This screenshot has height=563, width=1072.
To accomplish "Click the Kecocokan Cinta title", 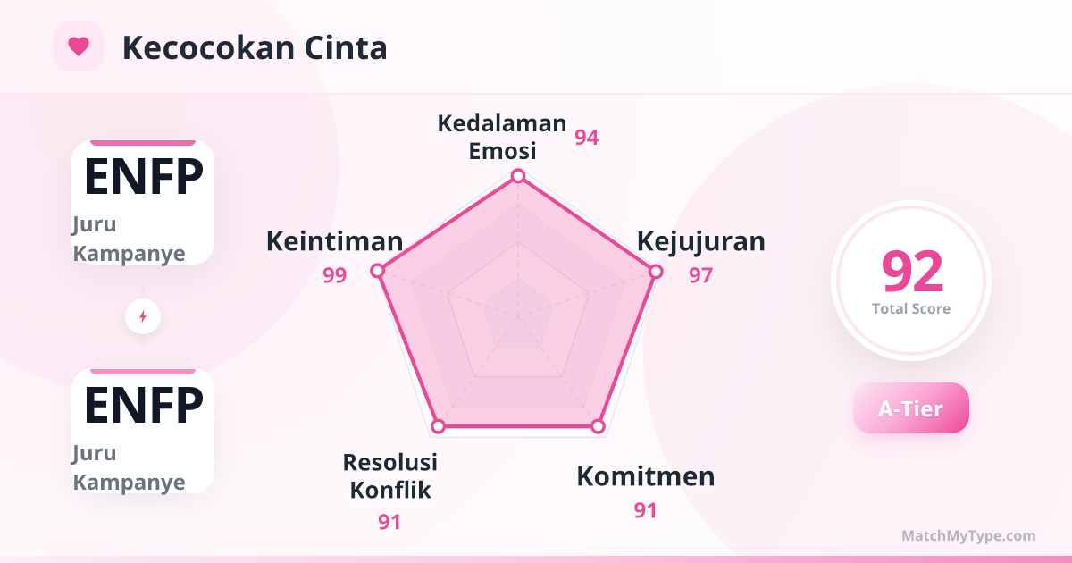I will pyautogui.click(x=255, y=47).
